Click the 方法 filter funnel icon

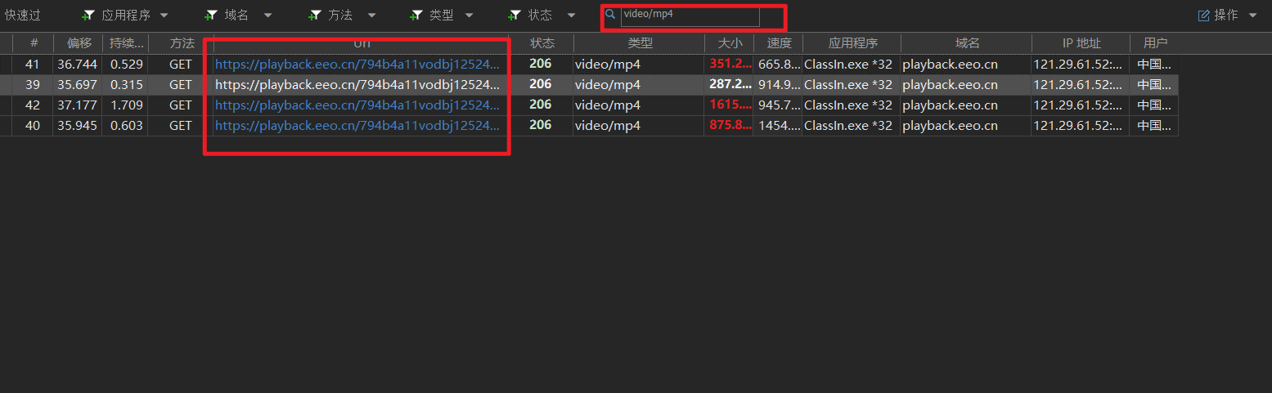tap(314, 16)
